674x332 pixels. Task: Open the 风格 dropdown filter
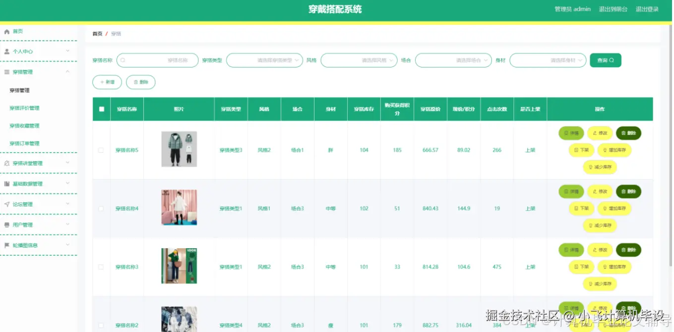point(359,61)
